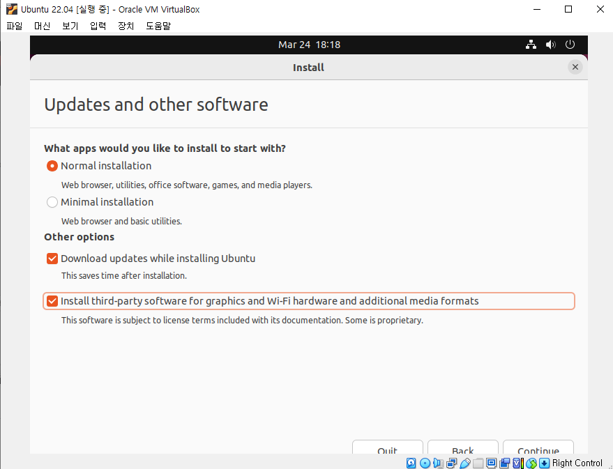Click the VirtualBox hard disk activity icon

click(411, 463)
